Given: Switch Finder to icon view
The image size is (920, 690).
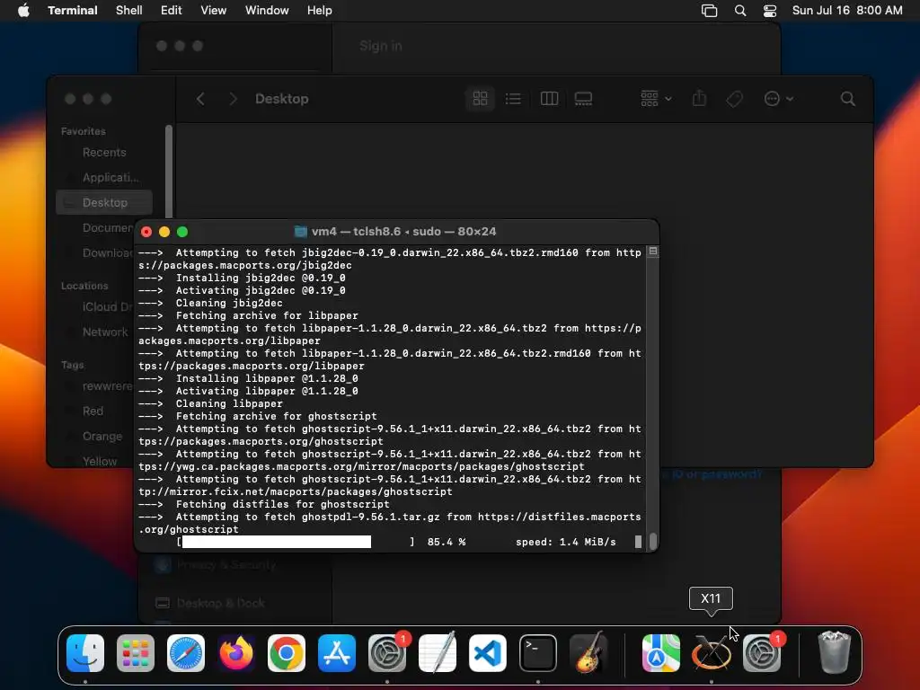Looking at the screenshot, I should (x=480, y=99).
